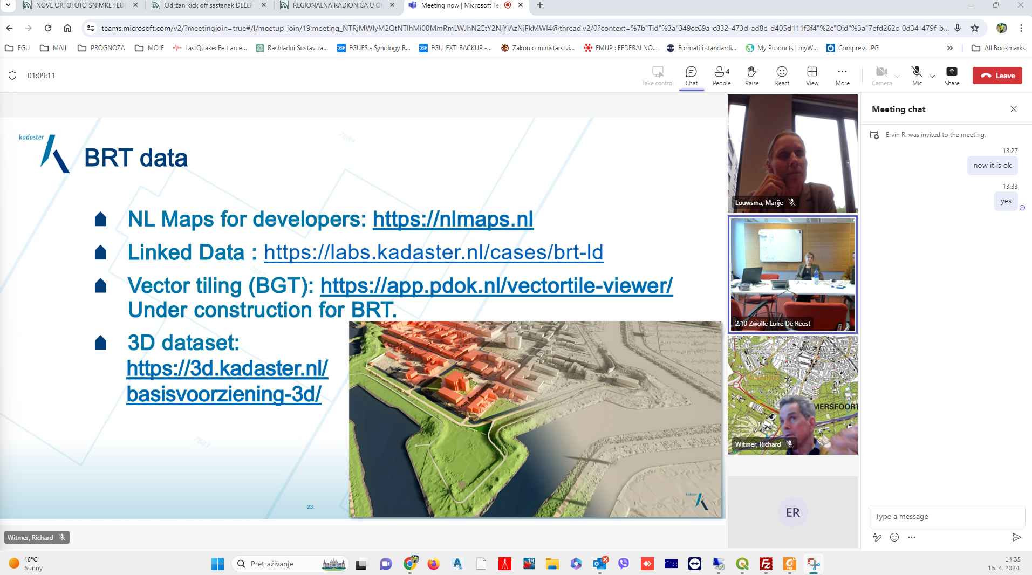Reload the current page
The height and width of the screenshot is (575, 1032).
48,28
